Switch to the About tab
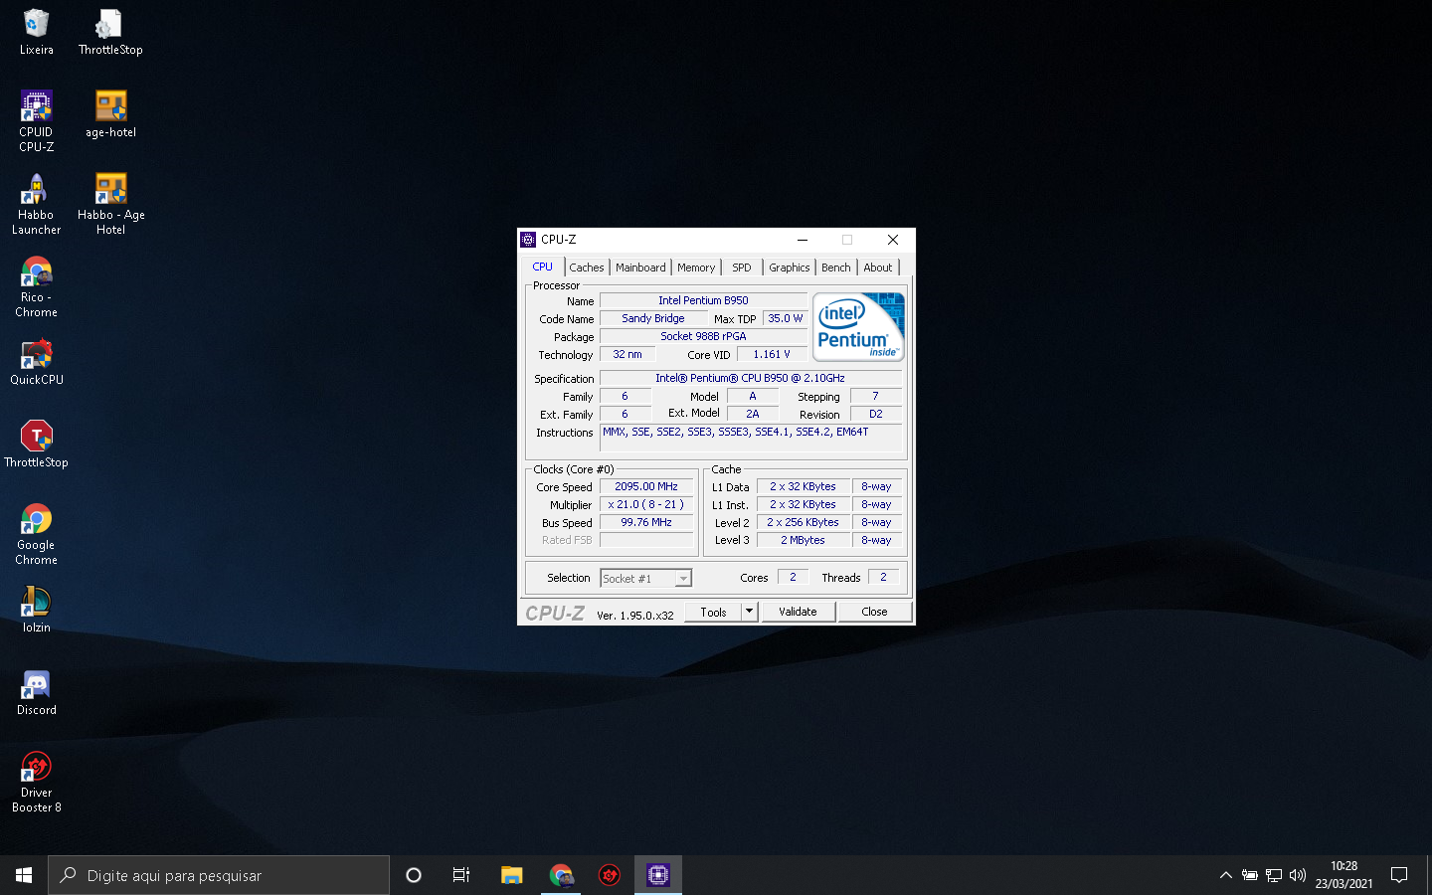1432x895 pixels. pos(878,268)
